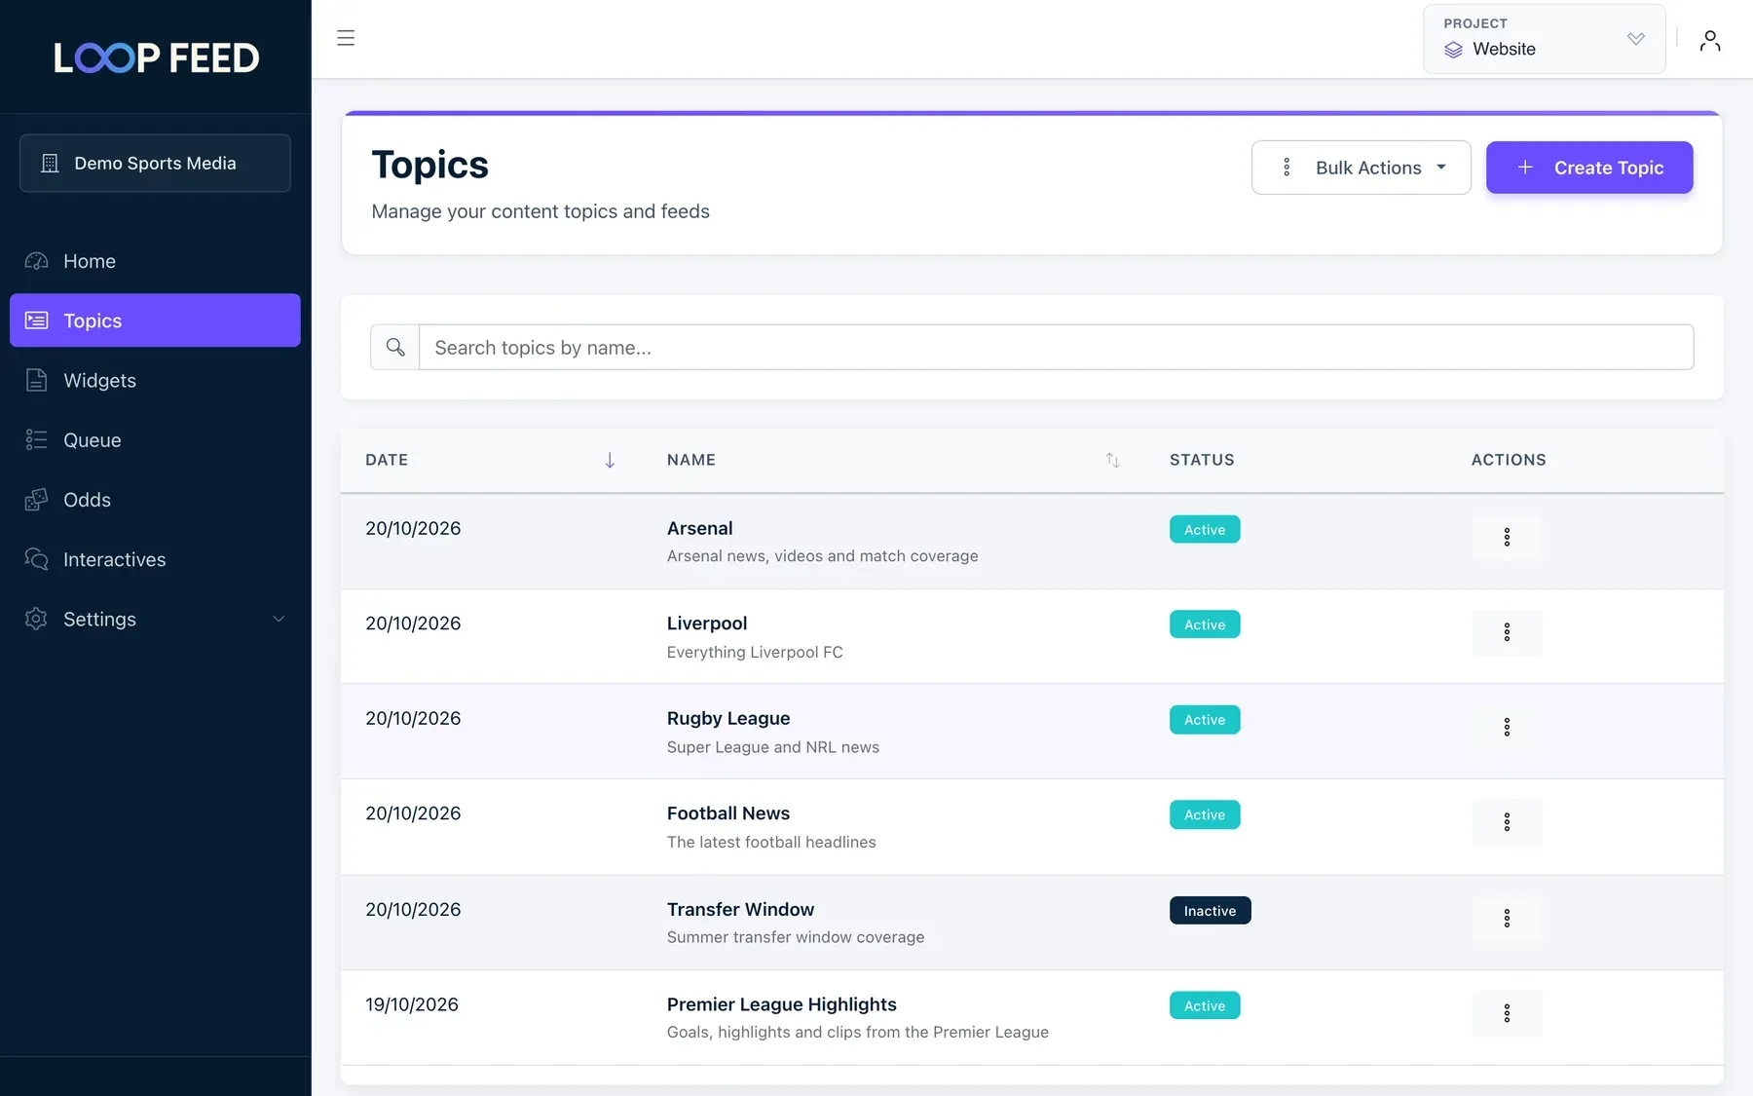This screenshot has height=1096, width=1753.
Task: Click the Queue list icon
Action: (x=36, y=439)
